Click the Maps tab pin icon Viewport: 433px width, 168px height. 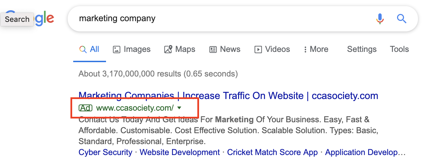click(168, 50)
